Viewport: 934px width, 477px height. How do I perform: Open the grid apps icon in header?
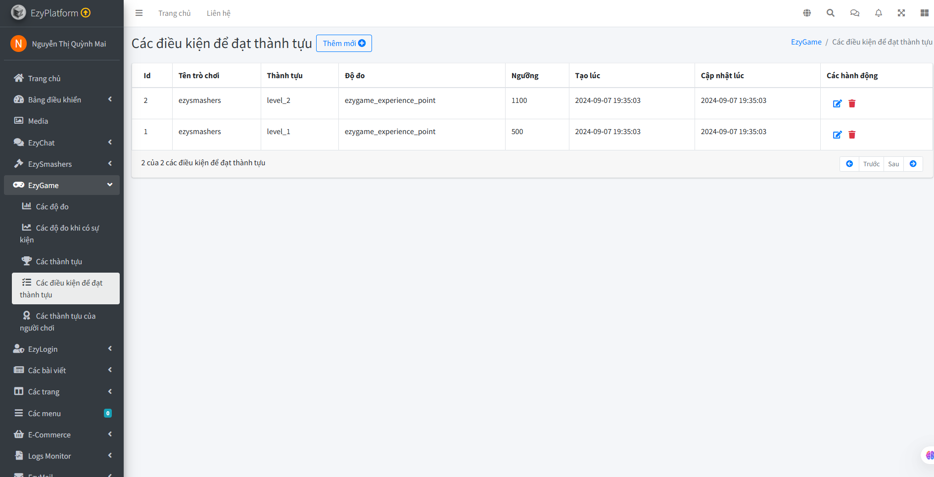pos(924,13)
